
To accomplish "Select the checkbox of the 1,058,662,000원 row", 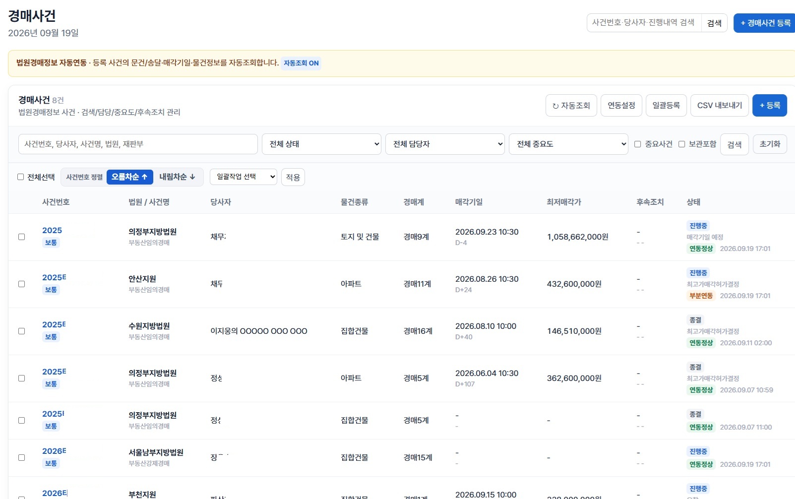I will click(22, 237).
